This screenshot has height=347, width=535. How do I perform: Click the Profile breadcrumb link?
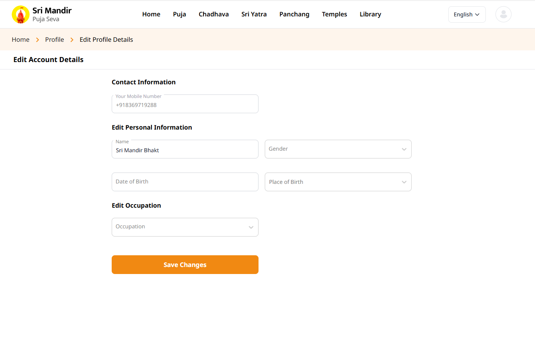[x=54, y=39]
